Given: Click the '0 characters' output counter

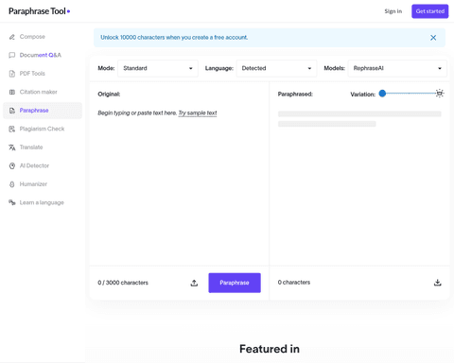Looking at the screenshot, I should [x=294, y=283].
